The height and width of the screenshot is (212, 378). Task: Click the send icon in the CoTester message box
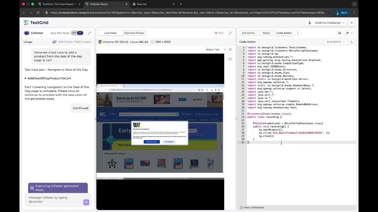coord(86,202)
